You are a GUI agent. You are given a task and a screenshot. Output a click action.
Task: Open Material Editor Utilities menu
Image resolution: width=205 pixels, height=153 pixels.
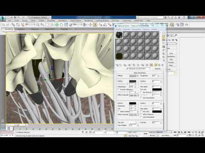(x=154, y=29)
